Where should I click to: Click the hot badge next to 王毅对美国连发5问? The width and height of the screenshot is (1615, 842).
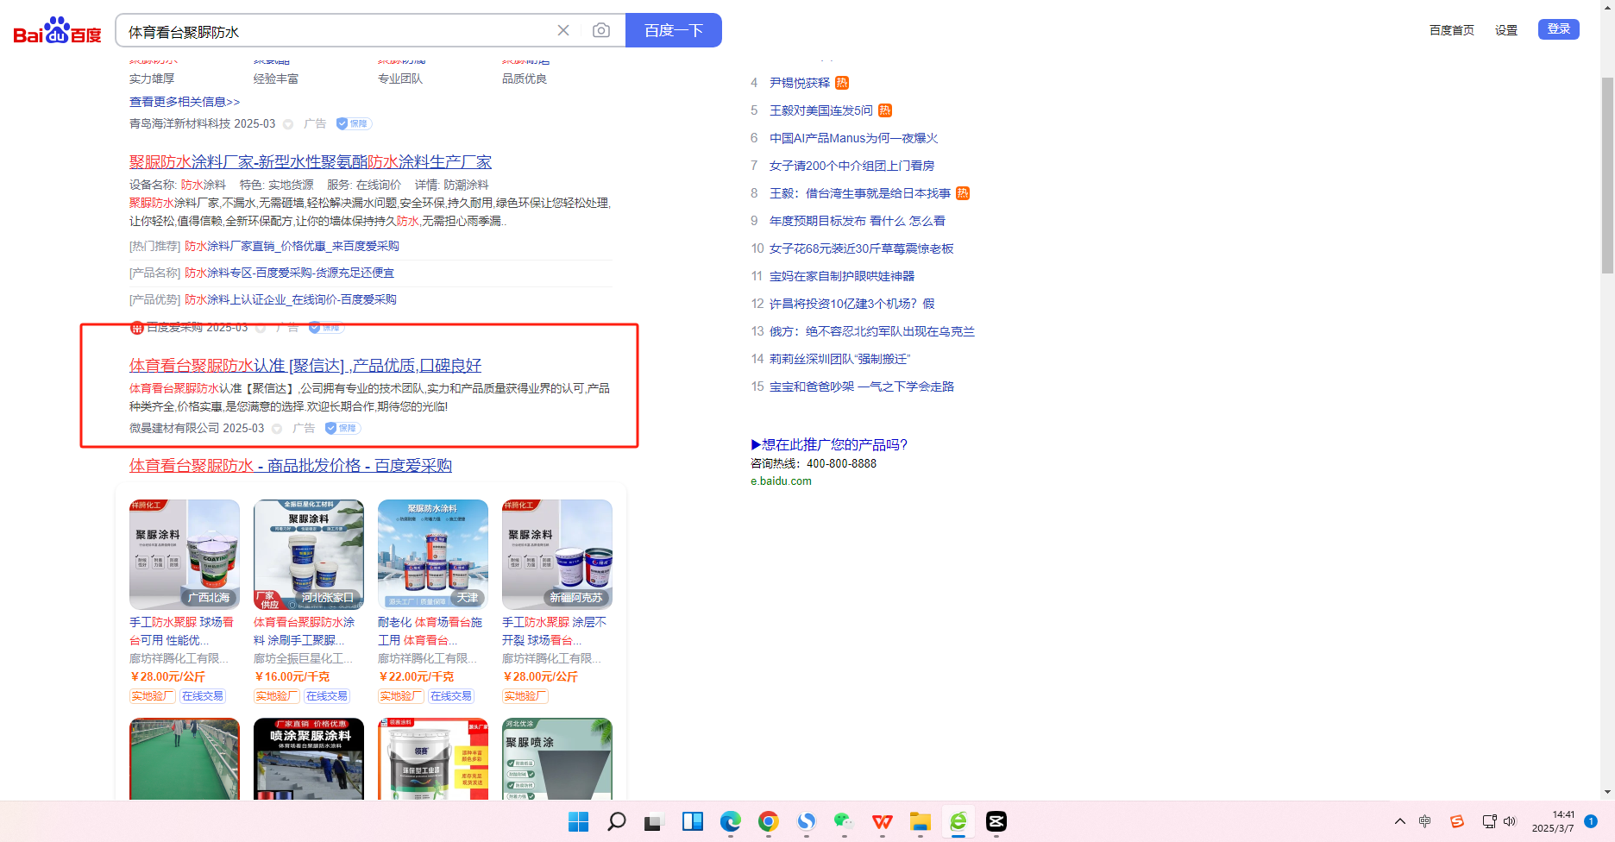point(885,110)
